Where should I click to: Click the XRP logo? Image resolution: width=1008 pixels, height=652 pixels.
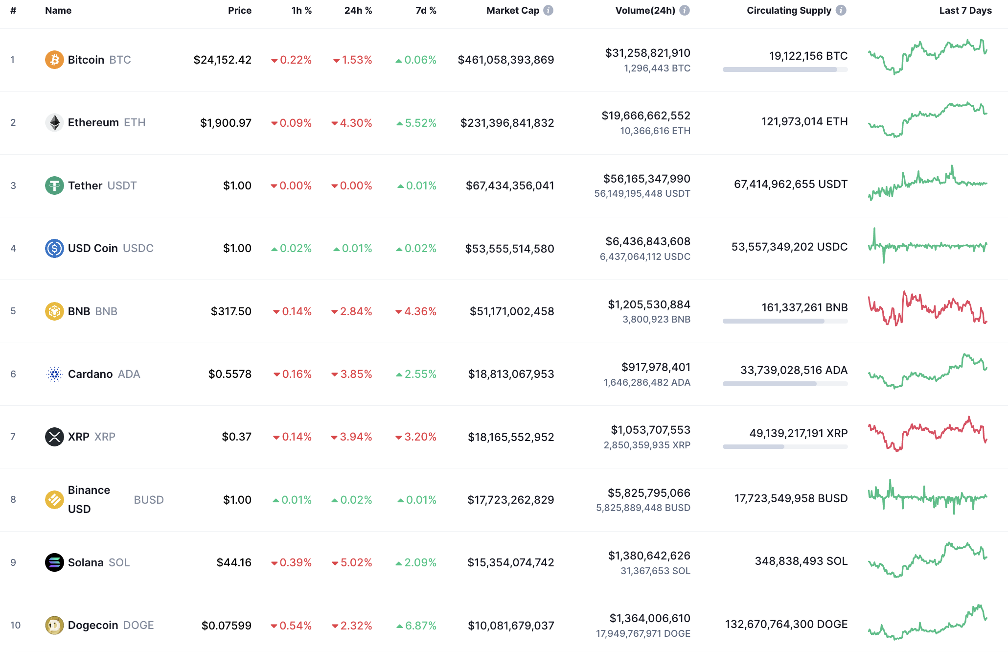tap(54, 437)
